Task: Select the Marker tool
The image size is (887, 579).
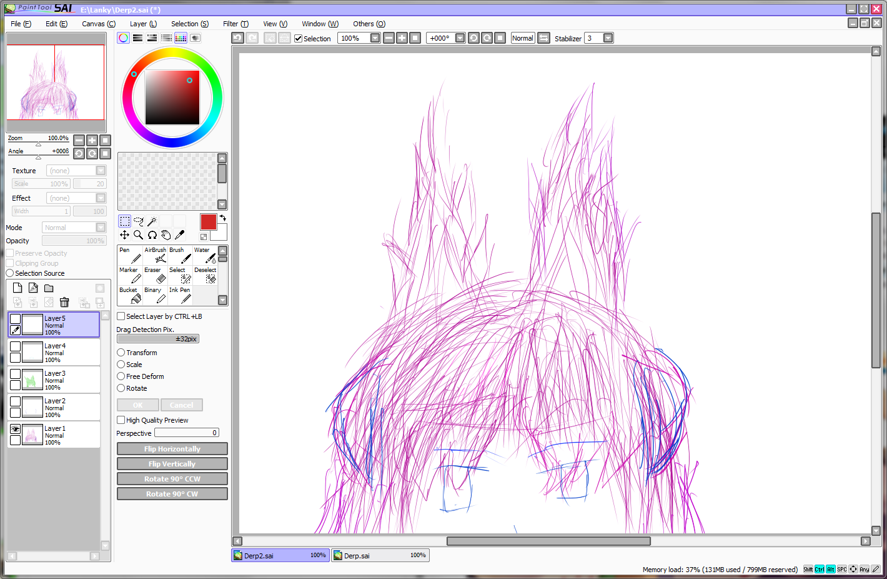Action: click(130, 275)
